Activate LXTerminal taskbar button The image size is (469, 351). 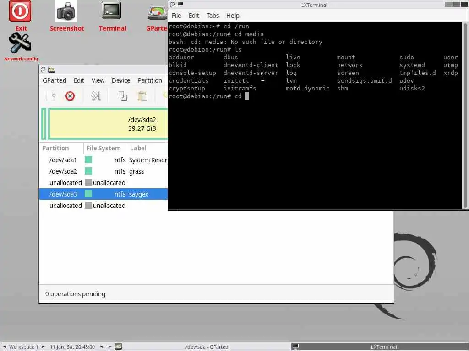click(380, 346)
